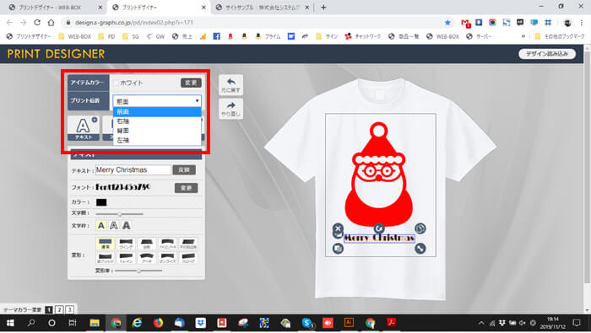Click the font 変更 button
The height and width of the screenshot is (333, 591).
[x=187, y=188]
